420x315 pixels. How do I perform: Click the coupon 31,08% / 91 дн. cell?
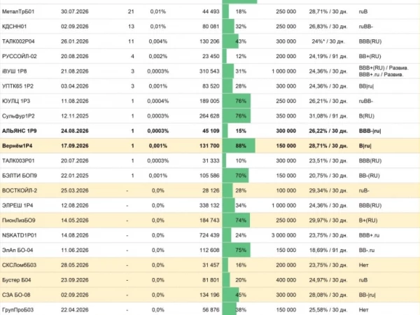(x=328, y=116)
